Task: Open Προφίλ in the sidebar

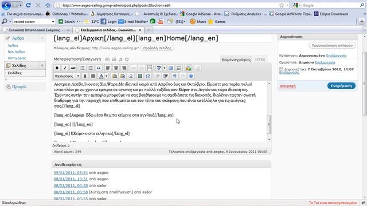Action: click(x=19, y=86)
